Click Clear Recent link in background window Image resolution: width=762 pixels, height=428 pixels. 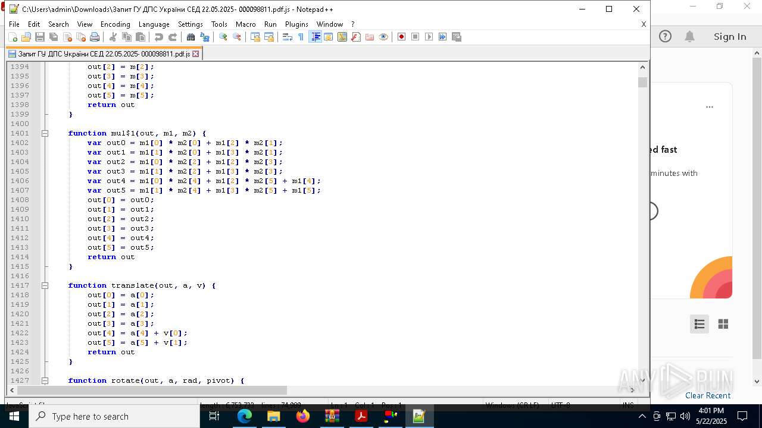click(x=708, y=395)
